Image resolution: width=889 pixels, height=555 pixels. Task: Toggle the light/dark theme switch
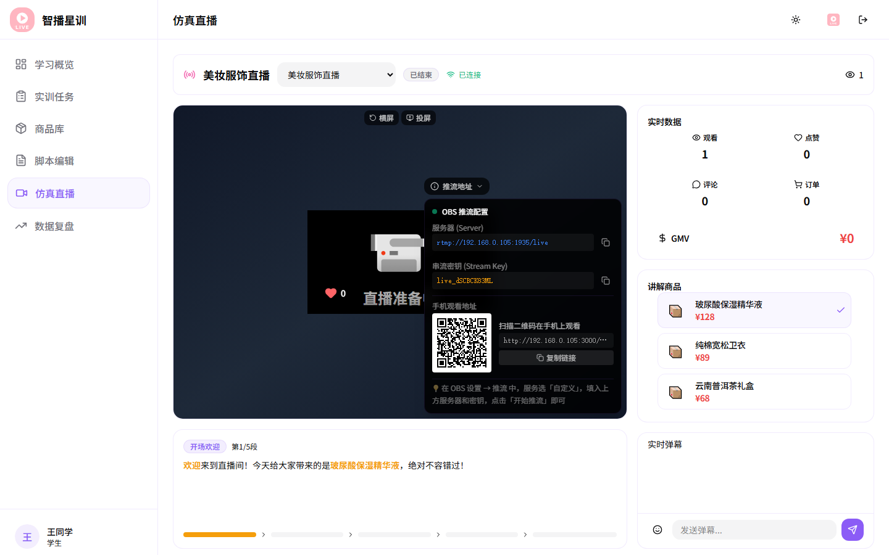coord(796,20)
